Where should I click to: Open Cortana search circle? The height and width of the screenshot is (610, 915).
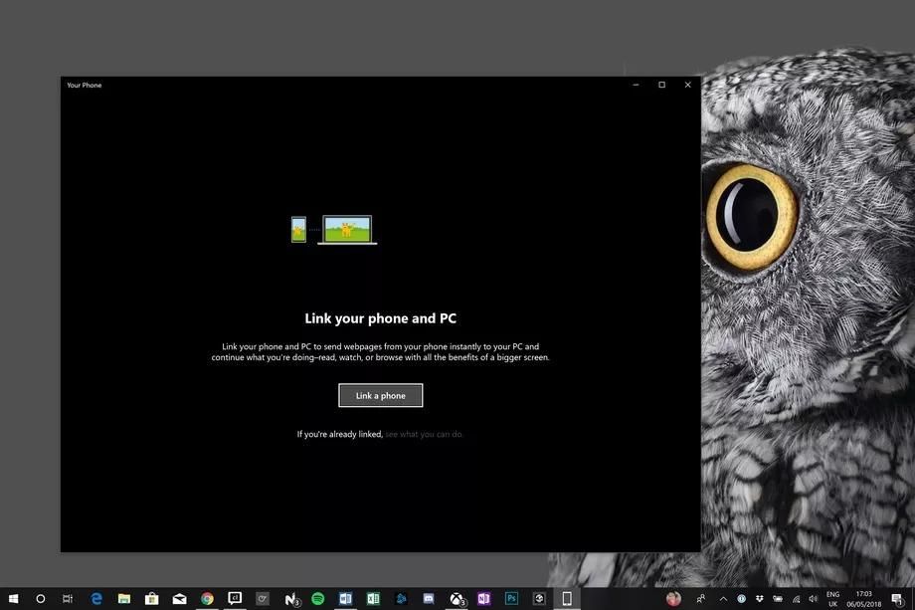tap(41, 599)
